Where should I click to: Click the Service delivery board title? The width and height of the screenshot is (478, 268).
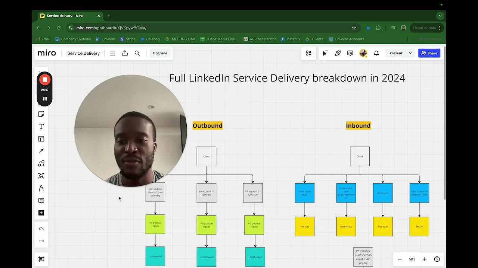pyautogui.click(x=83, y=53)
